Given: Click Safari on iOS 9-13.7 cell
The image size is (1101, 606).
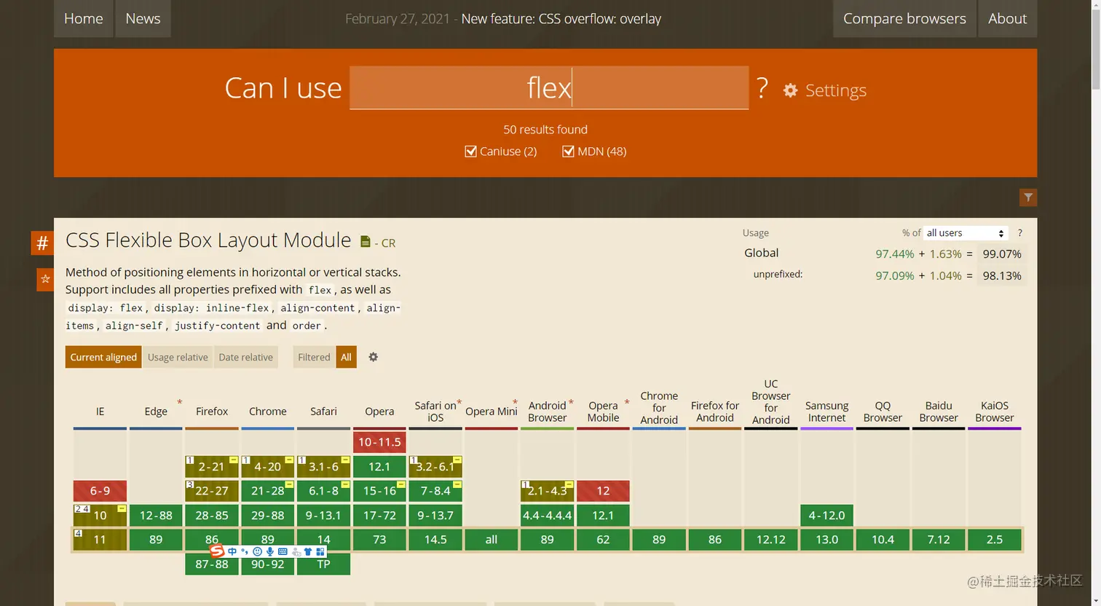Looking at the screenshot, I should (435, 515).
